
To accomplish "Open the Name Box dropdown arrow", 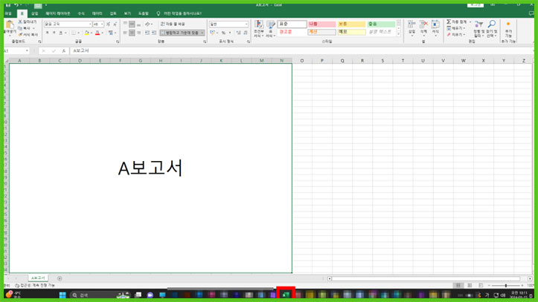I will [27, 50].
